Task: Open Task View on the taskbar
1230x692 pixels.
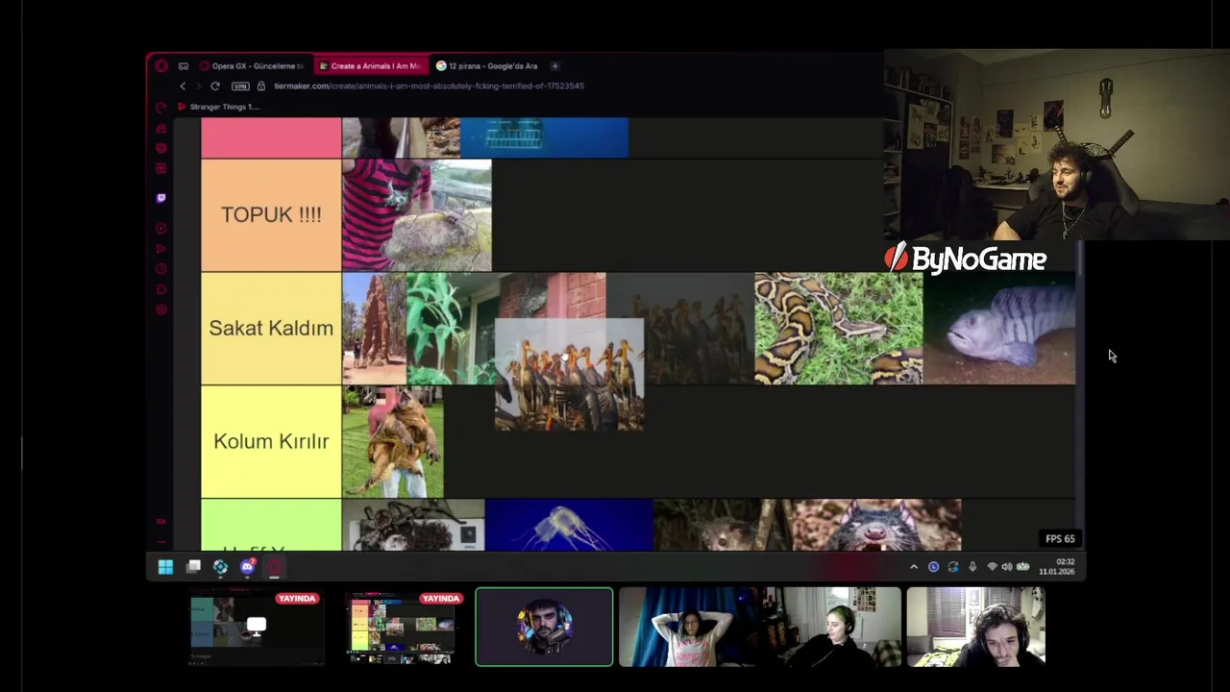Action: 193,567
